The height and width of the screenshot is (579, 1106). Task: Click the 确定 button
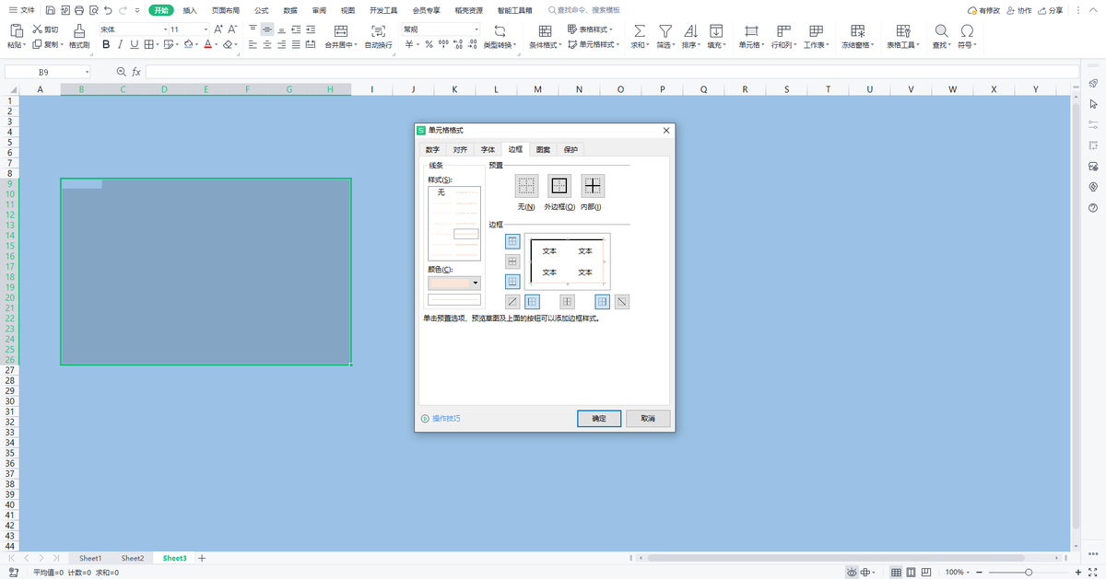(x=598, y=419)
